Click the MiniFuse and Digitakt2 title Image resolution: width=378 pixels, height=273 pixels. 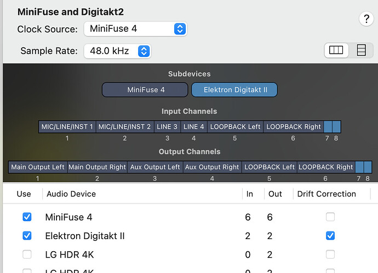[x=70, y=12]
